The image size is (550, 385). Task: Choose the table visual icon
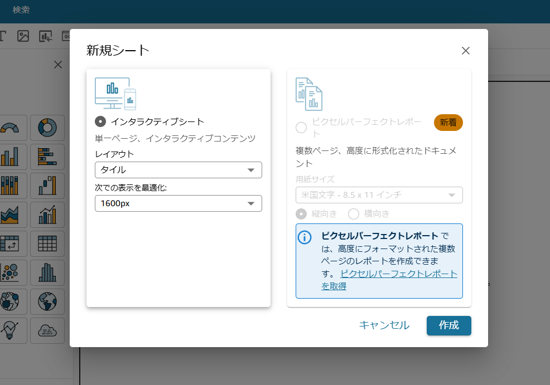click(x=47, y=244)
